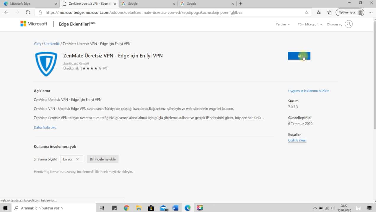Open the taskbar clock showing 08:22
This screenshot has height=212, width=376.
344,208
